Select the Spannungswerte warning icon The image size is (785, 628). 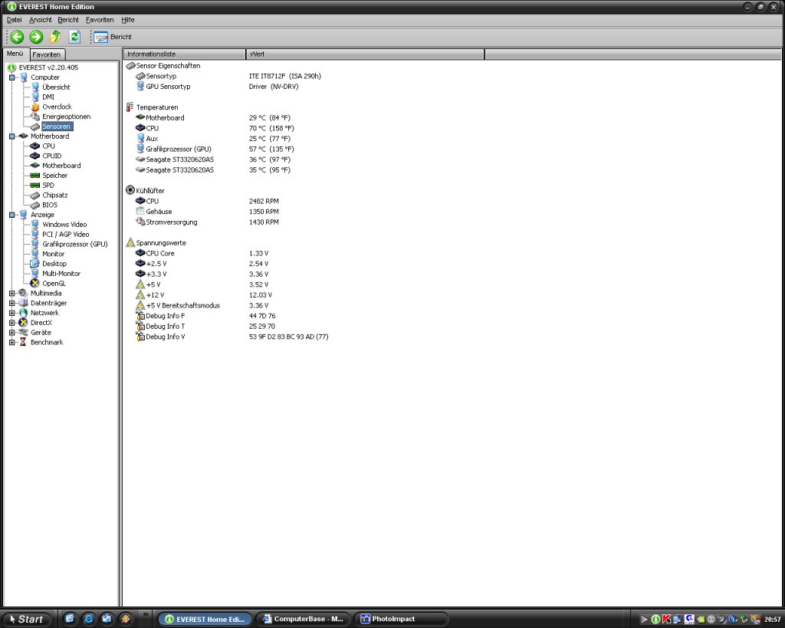coord(130,243)
